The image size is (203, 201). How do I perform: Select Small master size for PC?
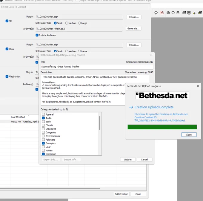(55, 23)
